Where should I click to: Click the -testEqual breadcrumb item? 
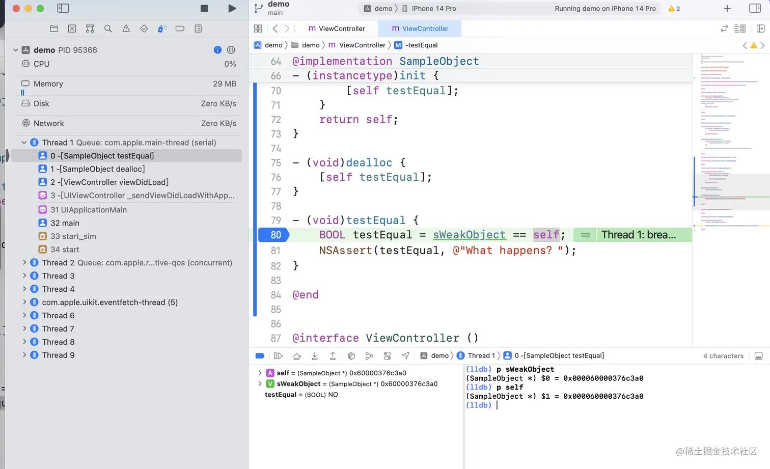coord(416,45)
